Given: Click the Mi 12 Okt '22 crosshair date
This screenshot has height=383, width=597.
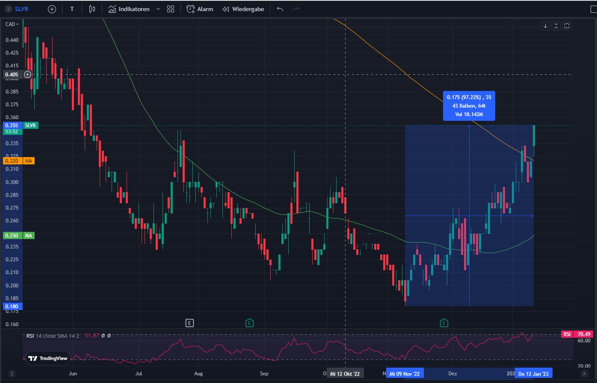Looking at the screenshot, I should (345, 374).
